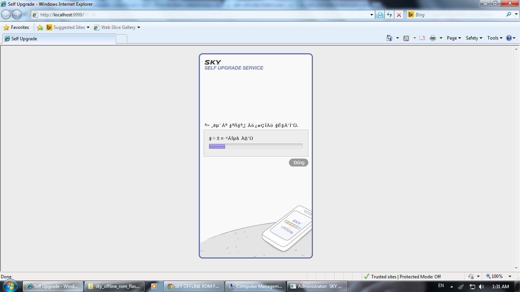Click the Đóng button
The width and height of the screenshot is (520, 292).
pyautogui.click(x=298, y=163)
